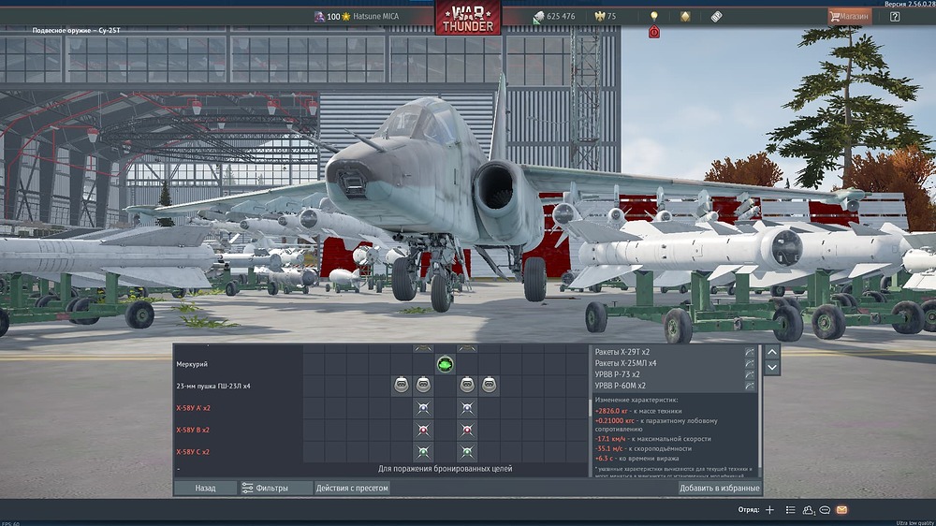Click the Ракеты Х-25МЛ x4 entry
This screenshot has width=936, height=526.
pyautogui.click(x=625, y=363)
